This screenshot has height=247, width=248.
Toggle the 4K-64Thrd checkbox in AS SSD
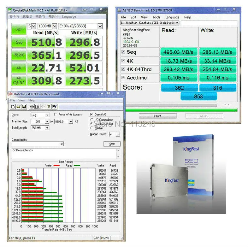pyautogui.click(x=123, y=69)
